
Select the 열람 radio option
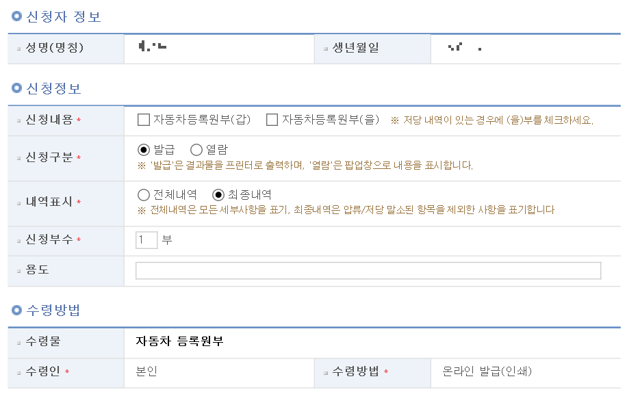click(x=196, y=150)
